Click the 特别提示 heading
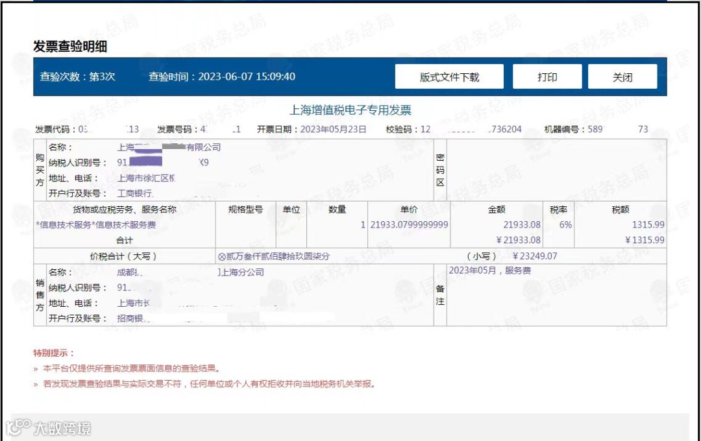701x441 pixels. click(53, 353)
